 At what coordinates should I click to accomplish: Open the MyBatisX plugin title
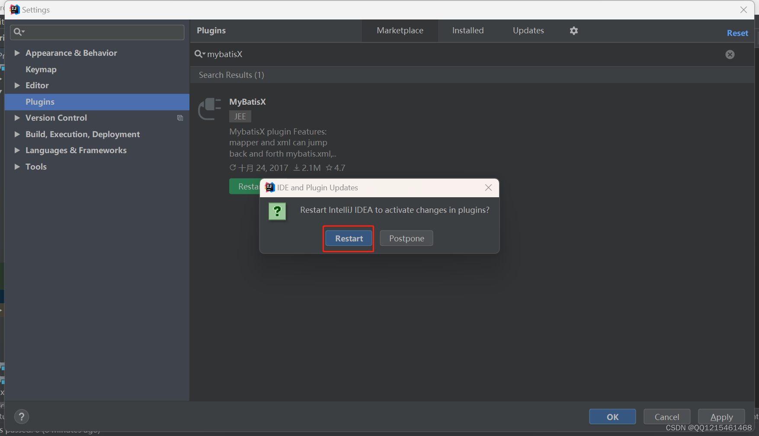247,102
